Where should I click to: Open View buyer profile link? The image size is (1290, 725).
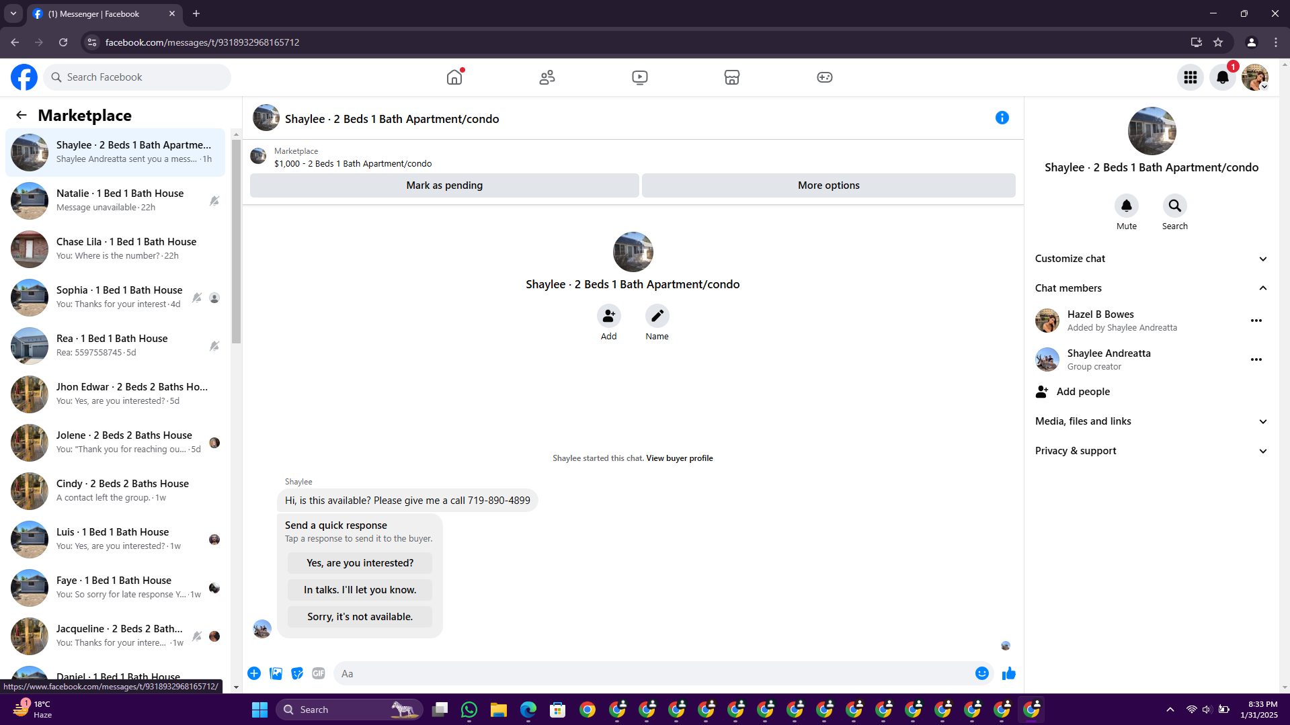pos(680,458)
